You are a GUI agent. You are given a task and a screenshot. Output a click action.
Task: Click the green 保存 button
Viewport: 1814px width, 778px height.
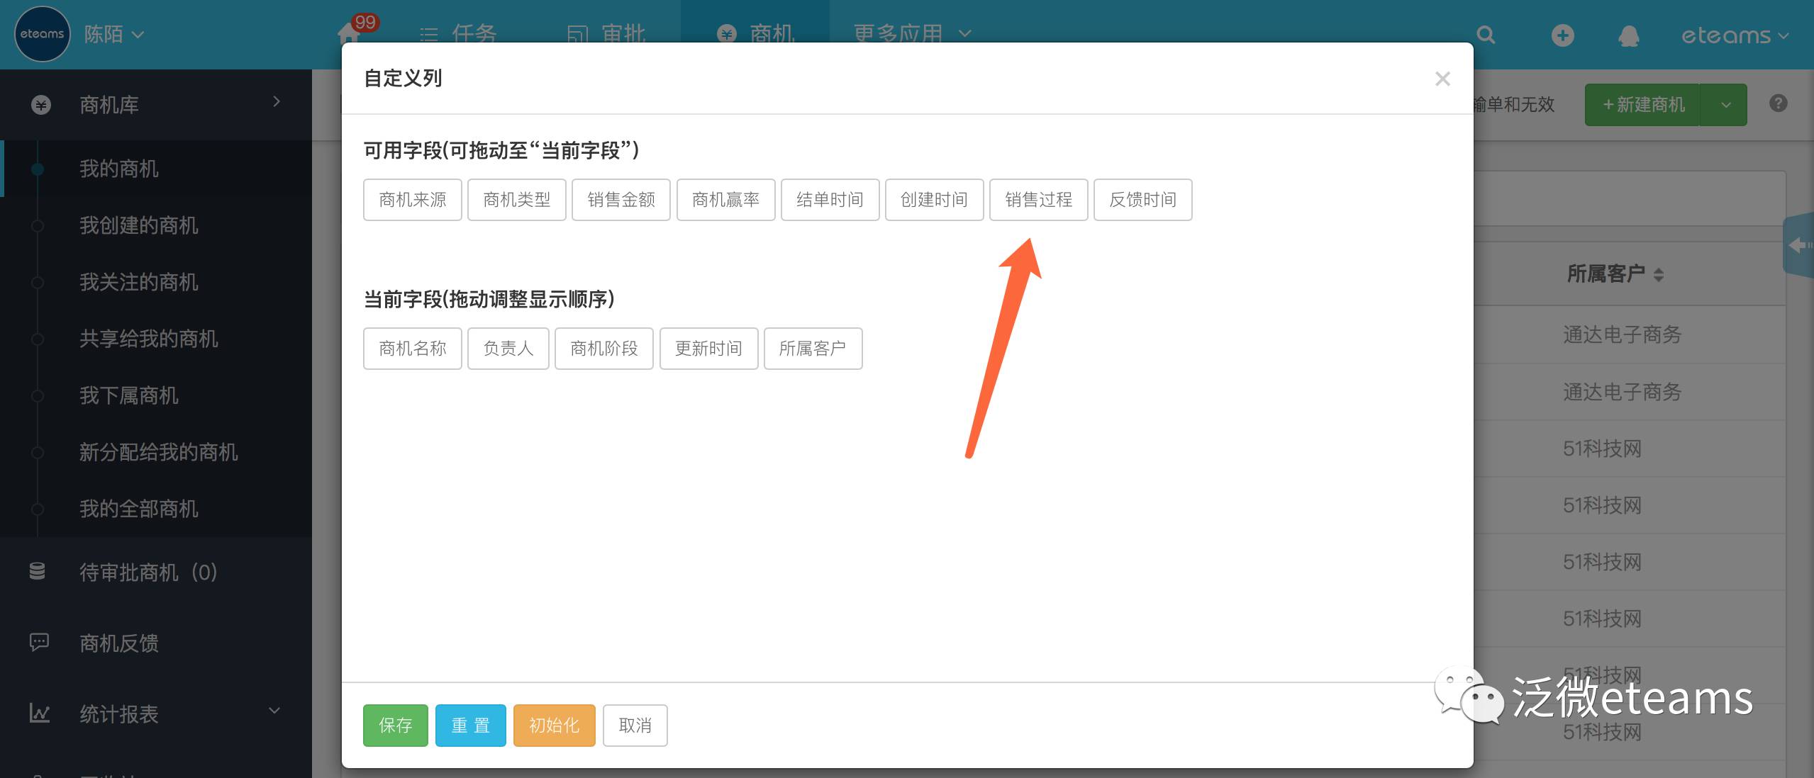tap(395, 725)
